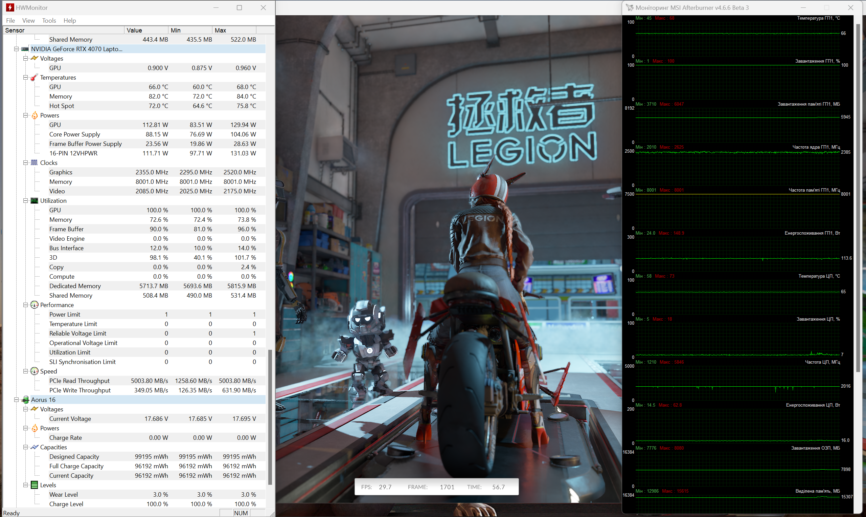Click the Min column header
The width and height of the screenshot is (866, 517).
click(190, 30)
